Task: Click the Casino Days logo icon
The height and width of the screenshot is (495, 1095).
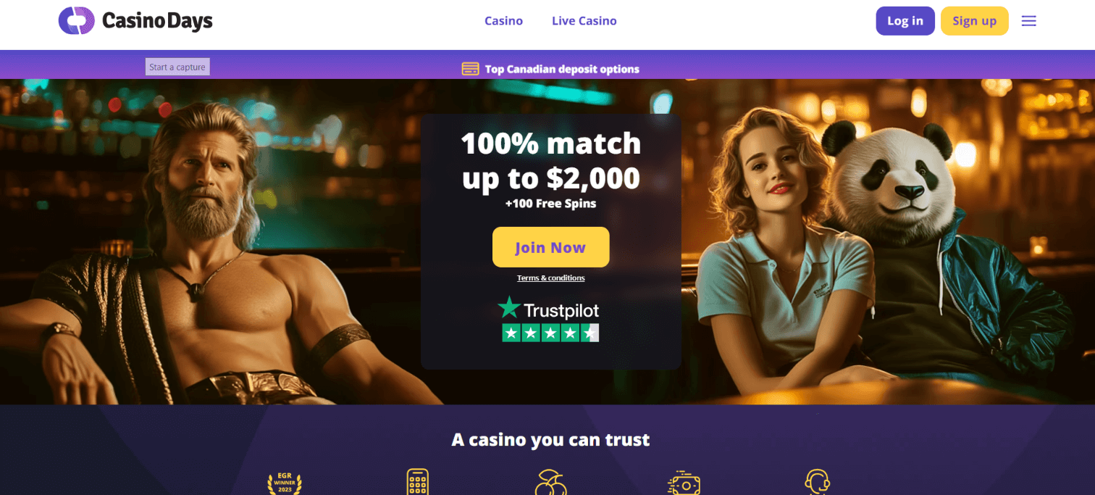Action: 77,21
